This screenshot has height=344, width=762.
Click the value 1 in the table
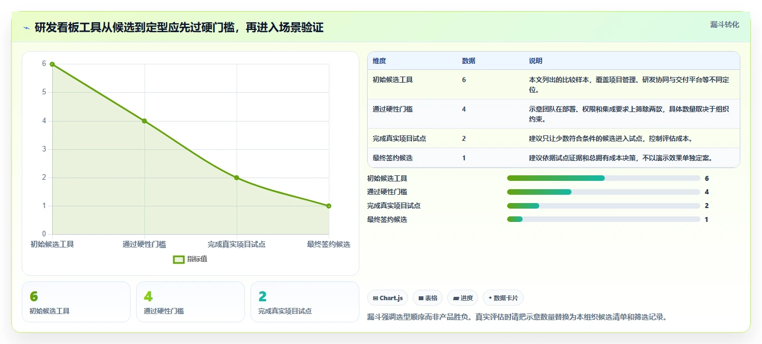click(x=464, y=158)
